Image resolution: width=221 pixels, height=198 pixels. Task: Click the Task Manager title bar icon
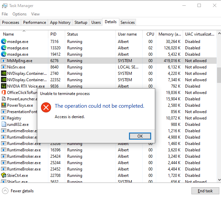click(x=4, y=6)
